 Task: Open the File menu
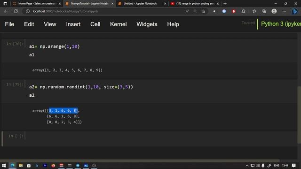click(x=9, y=24)
